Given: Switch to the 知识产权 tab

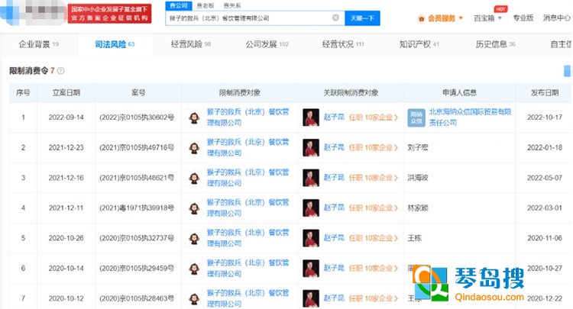Looking at the screenshot, I should click(419, 44).
